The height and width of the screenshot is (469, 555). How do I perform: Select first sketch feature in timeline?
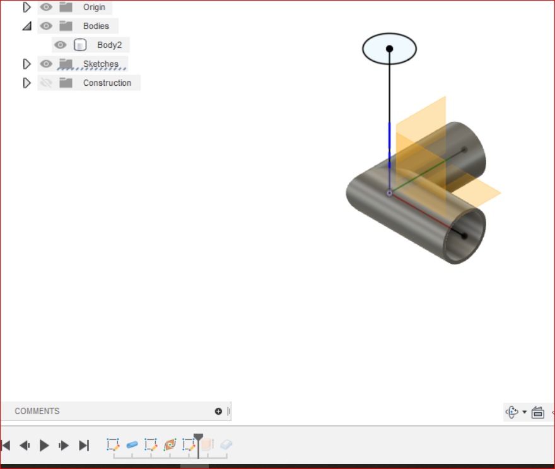click(113, 444)
